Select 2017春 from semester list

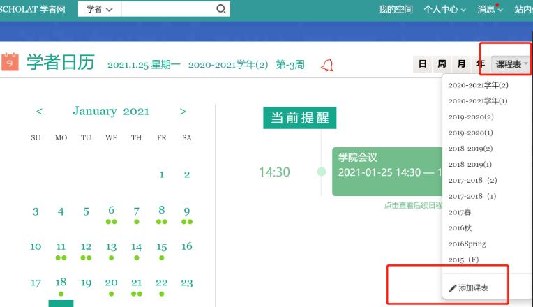pyautogui.click(x=460, y=211)
